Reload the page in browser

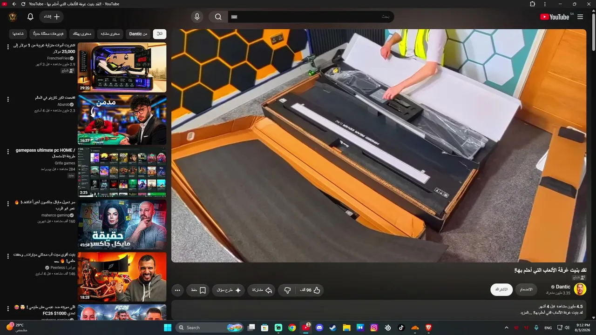pyautogui.click(x=23, y=4)
